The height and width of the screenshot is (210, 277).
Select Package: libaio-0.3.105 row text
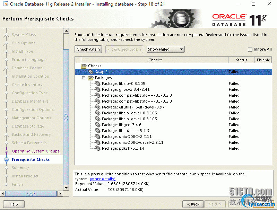[x=123, y=84]
